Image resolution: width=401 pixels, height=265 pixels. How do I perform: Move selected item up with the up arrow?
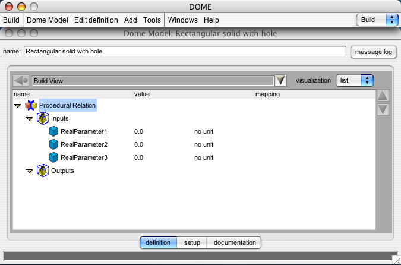(x=383, y=96)
